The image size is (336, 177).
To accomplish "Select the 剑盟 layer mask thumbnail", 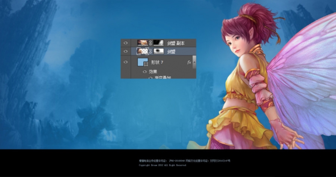I will tap(159, 51).
